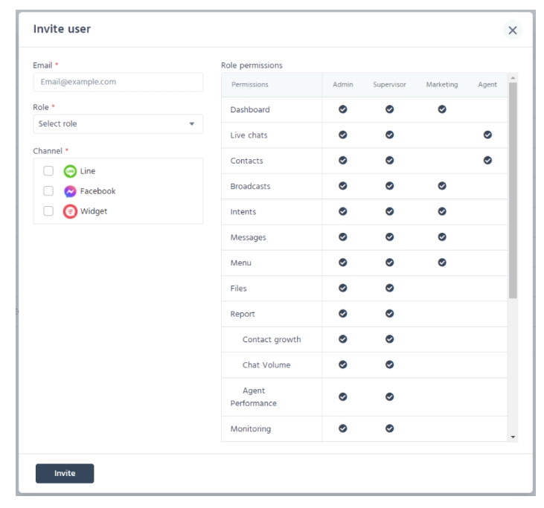Close the Invite user dialog

(x=513, y=30)
